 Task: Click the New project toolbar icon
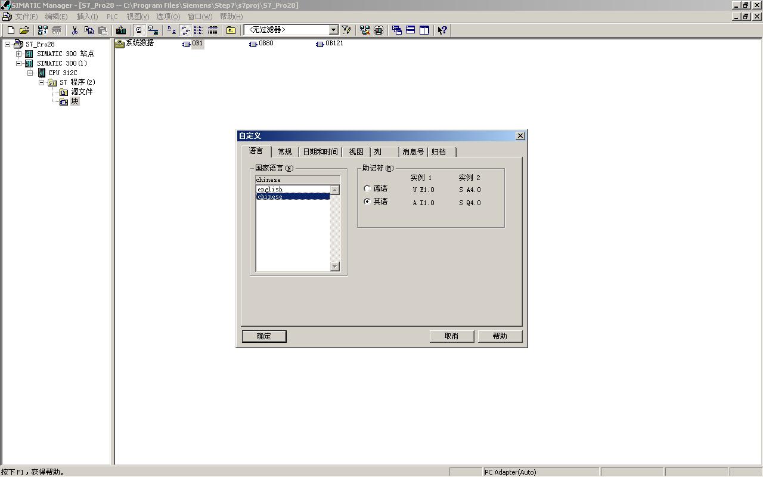coord(11,30)
